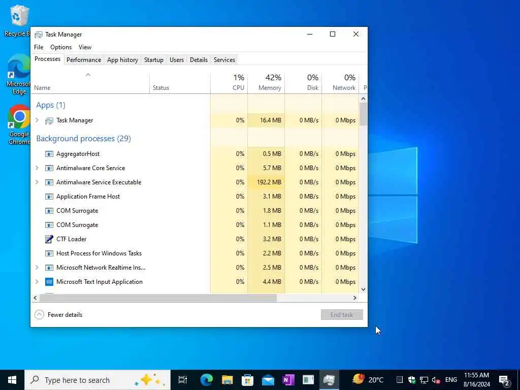Sort processes by the Name column

coord(90,83)
